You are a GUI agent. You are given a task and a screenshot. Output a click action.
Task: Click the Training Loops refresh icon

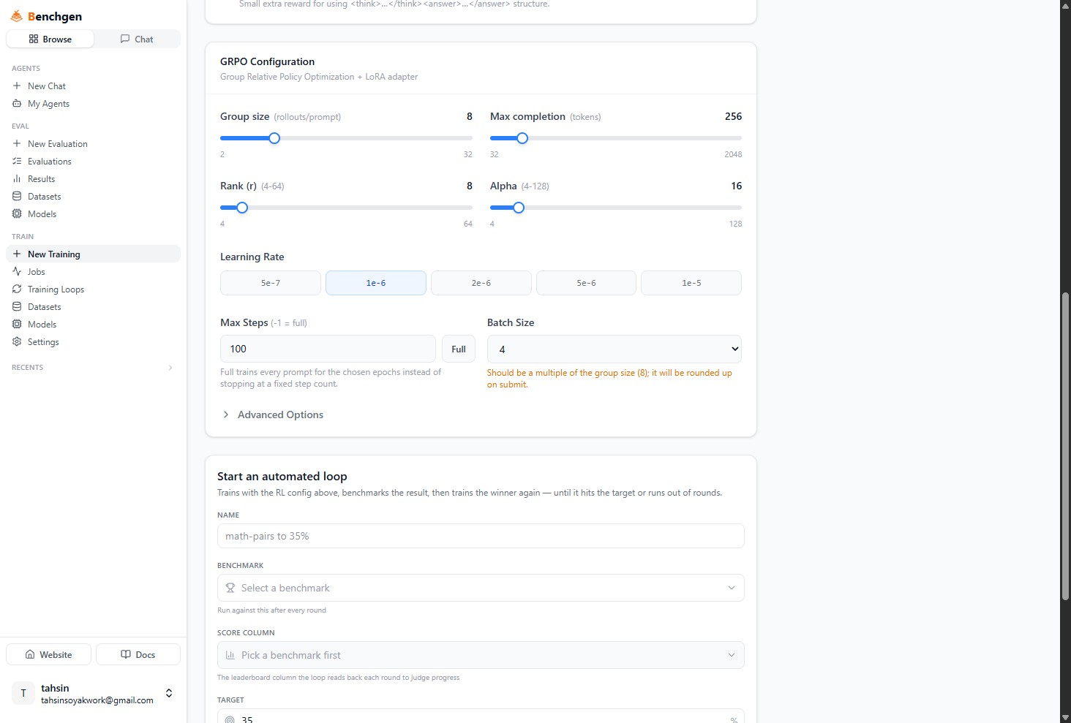pos(17,289)
